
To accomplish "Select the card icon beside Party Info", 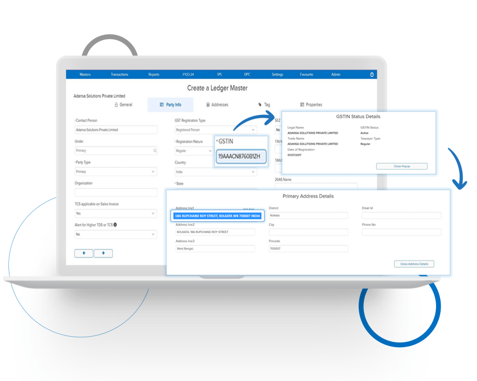I will click(x=161, y=104).
